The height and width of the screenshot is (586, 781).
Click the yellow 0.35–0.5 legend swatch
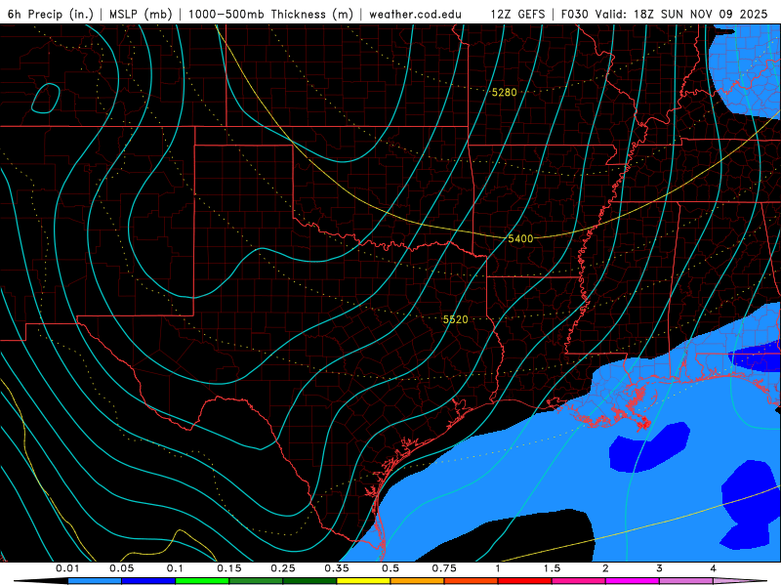pyautogui.click(x=363, y=581)
